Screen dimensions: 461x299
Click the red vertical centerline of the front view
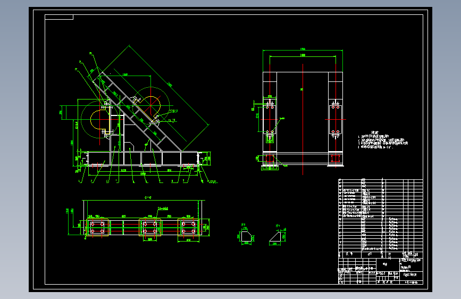[303, 119]
